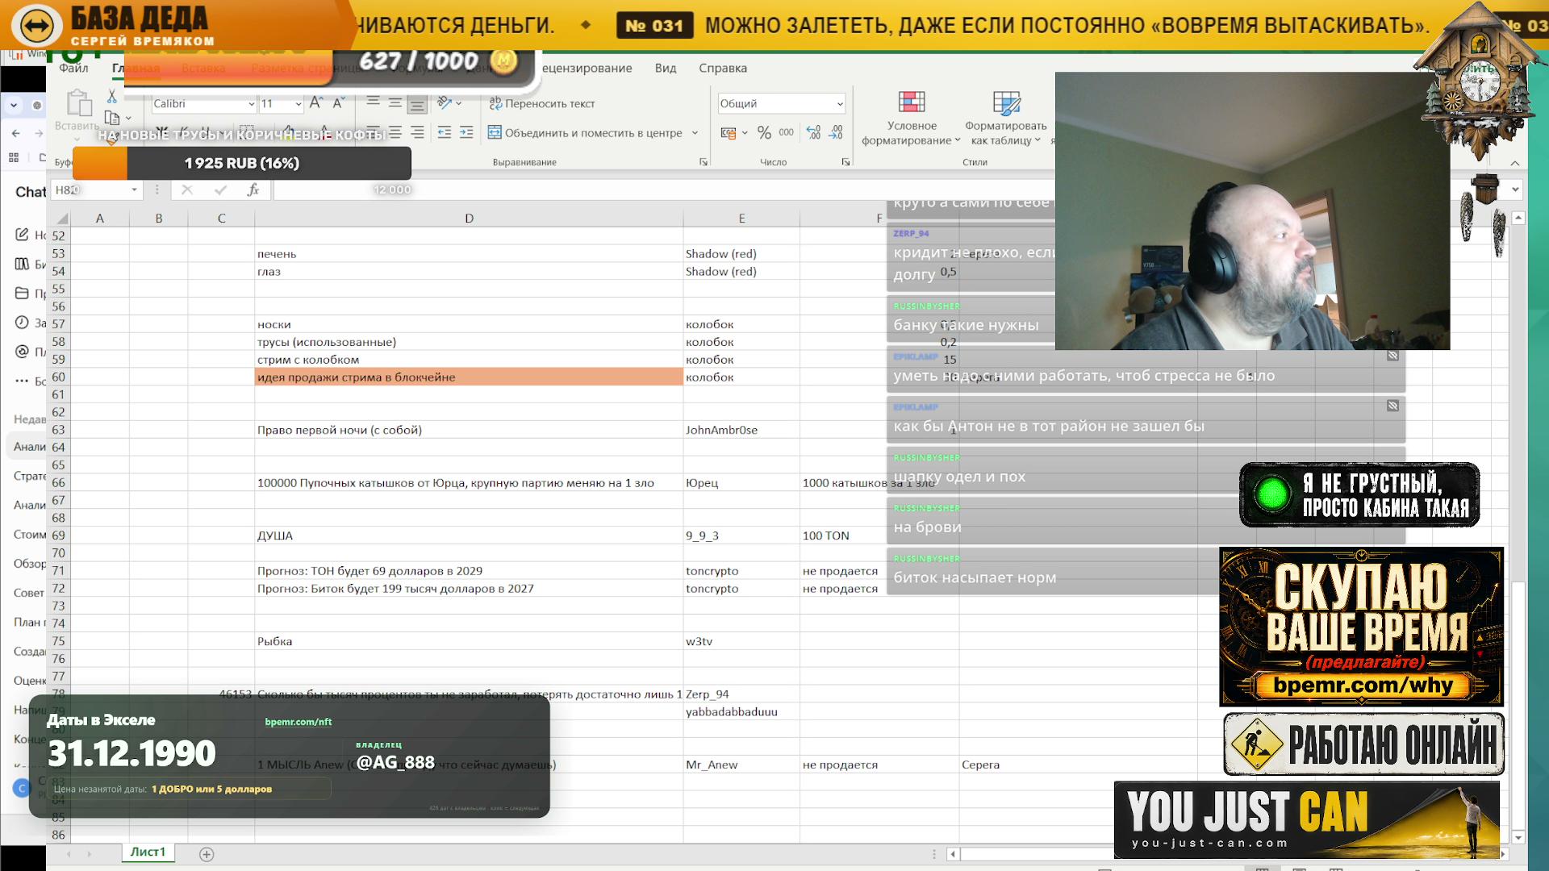Open the Справка ribbon tab

coord(723,69)
